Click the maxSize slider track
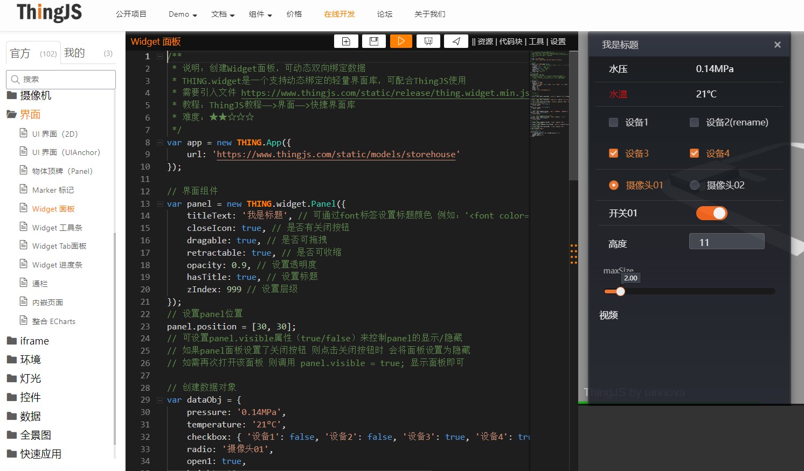This screenshot has width=804, height=471. [x=690, y=291]
